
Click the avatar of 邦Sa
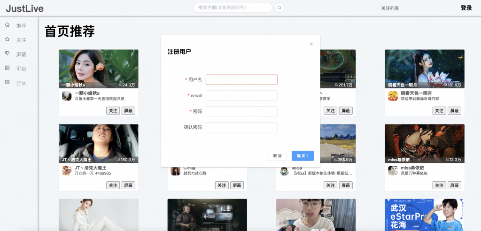284,171
